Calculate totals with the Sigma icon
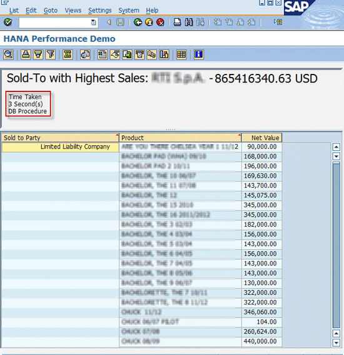The width and height of the screenshot is (344, 355). pos(68,54)
